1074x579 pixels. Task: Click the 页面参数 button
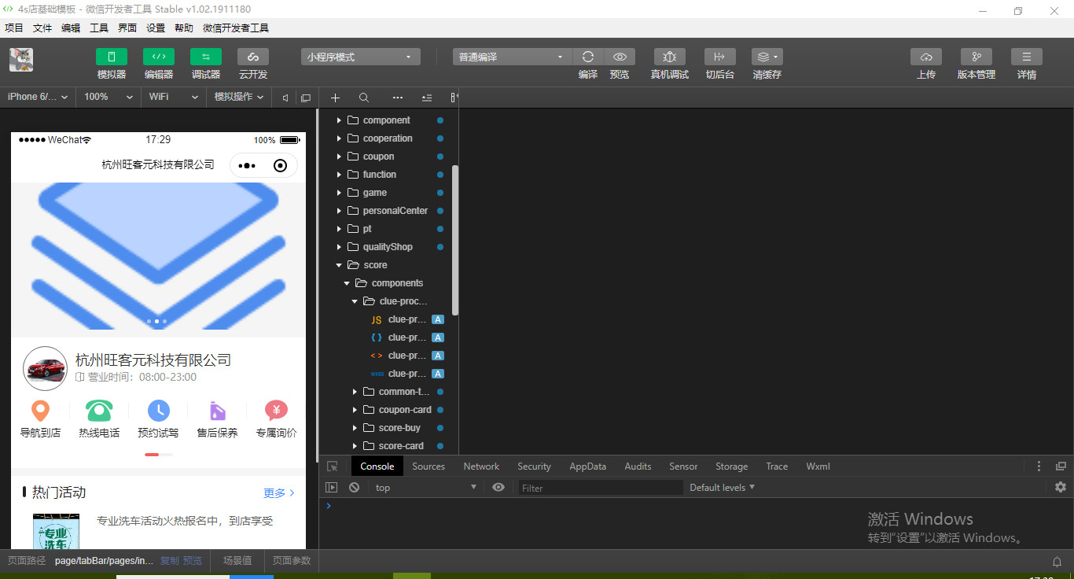292,561
